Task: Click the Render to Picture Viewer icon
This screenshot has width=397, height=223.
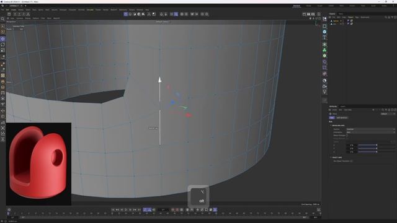Action: point(309,14)
